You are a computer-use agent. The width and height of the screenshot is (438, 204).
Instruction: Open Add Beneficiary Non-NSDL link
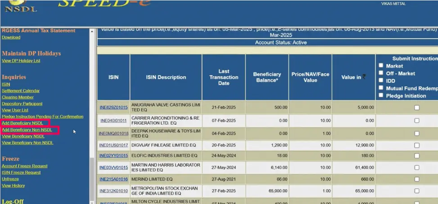pyautogui.click(x=27, y=130)
